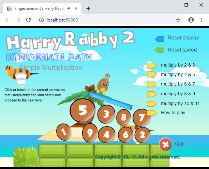Select the number 5 ball
The image size is (209, 169).
[82, 110]
